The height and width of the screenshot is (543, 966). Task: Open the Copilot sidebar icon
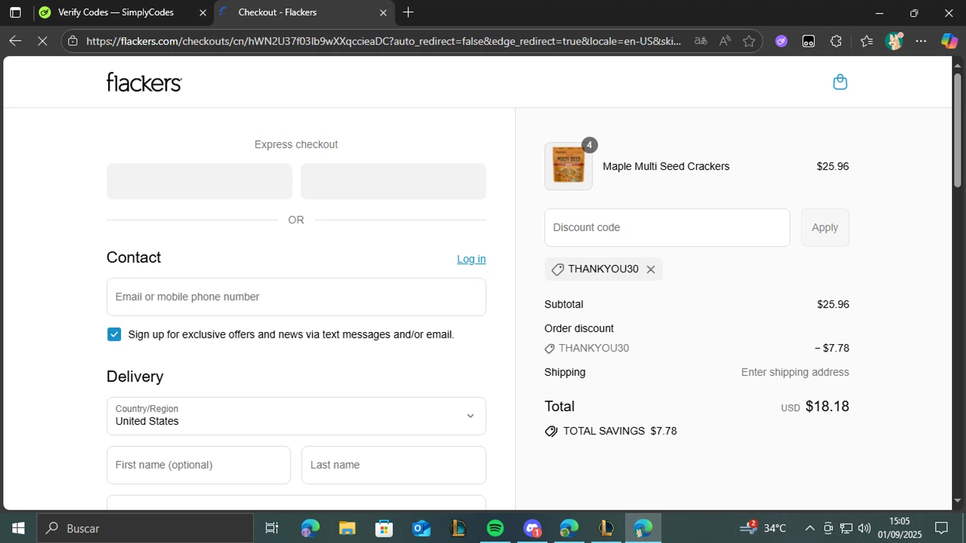949,41
